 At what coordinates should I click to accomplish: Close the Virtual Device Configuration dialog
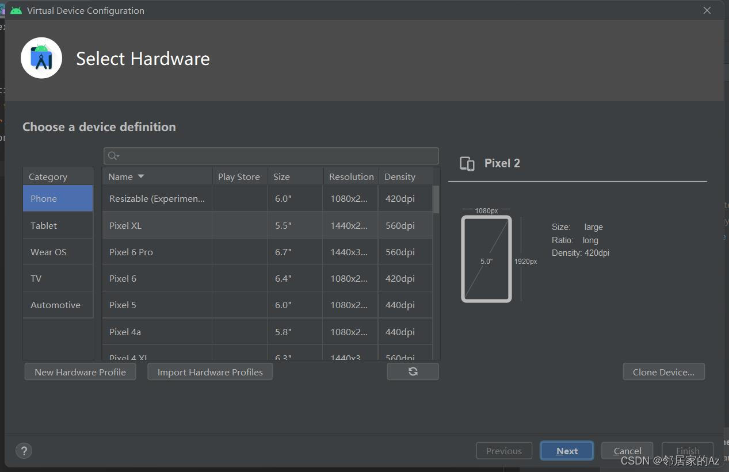click(x=707, y=10)
